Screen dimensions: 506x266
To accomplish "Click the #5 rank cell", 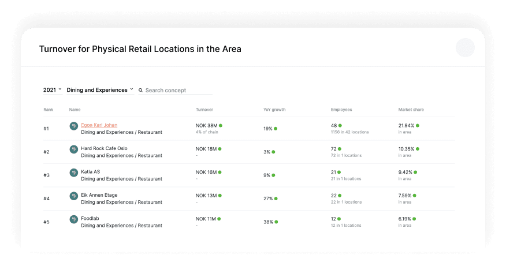I will pos(46,222).
